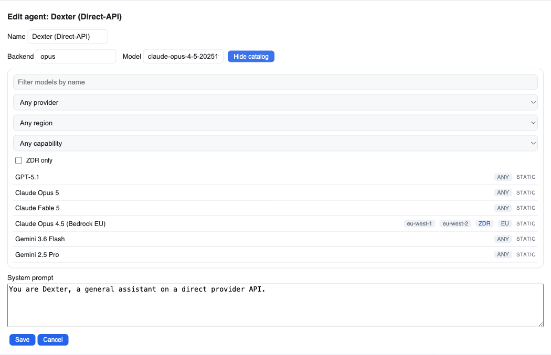Click the ANY tag on Gemini 3.6 Flash row

click(x=503, y=239)
